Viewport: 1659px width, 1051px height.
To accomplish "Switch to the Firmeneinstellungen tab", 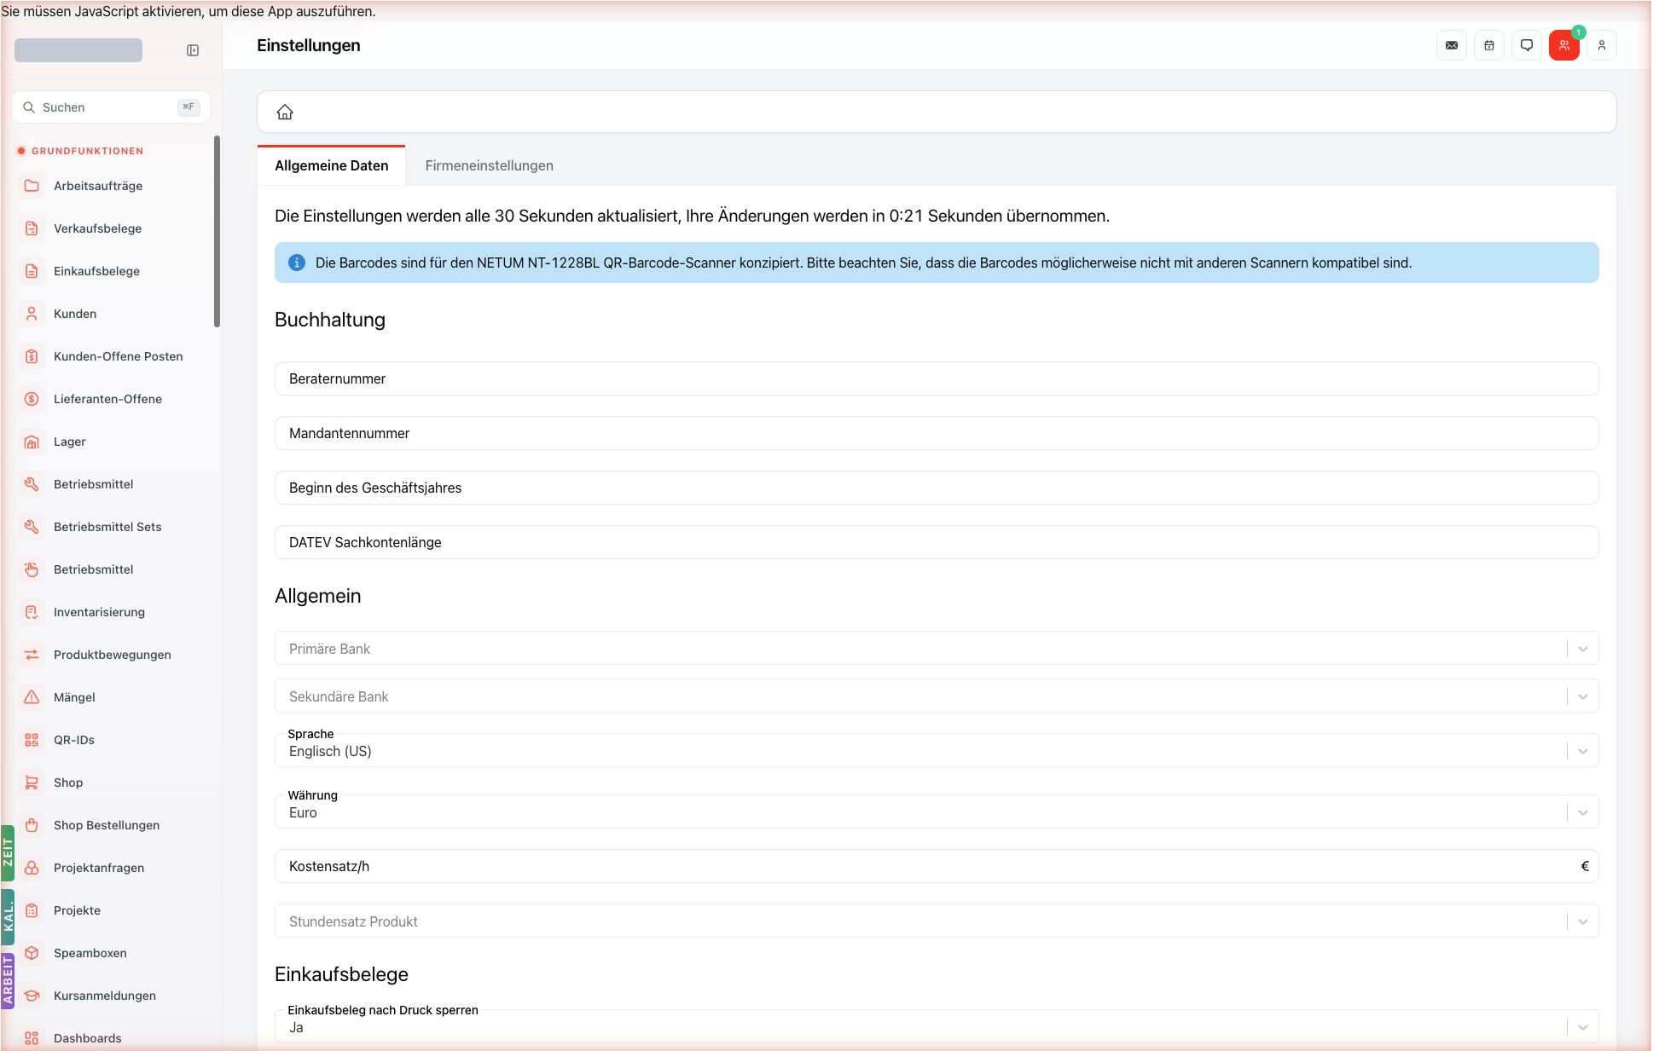I will click(x=490, y=165).
